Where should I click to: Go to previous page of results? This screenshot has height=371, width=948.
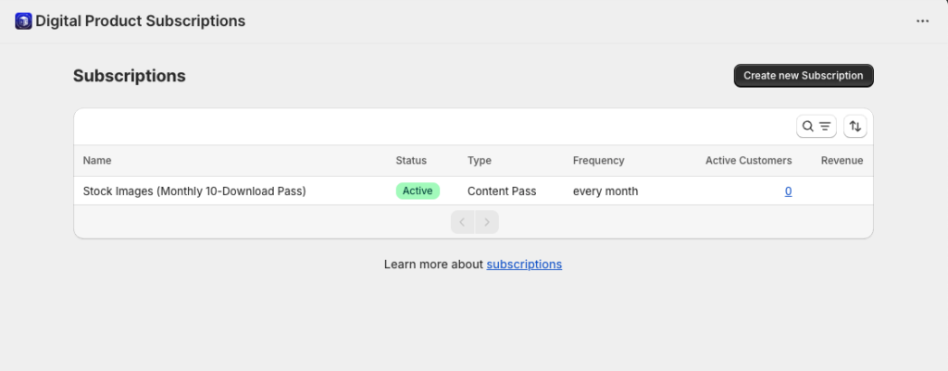click(463, 222)
